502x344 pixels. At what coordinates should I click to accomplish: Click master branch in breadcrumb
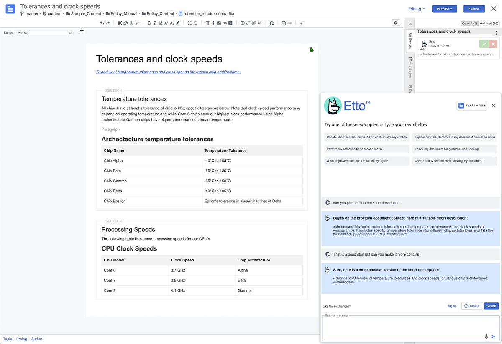click(29, 14)
